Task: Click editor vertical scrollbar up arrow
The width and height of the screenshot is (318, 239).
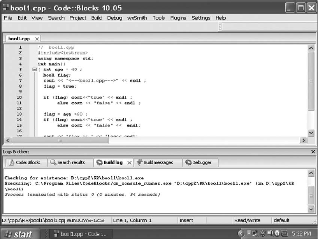Action: pyautogui.click(x=311, y=48)
